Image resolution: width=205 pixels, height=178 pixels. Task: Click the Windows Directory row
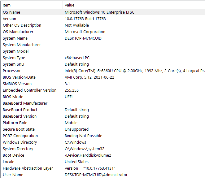20,142
